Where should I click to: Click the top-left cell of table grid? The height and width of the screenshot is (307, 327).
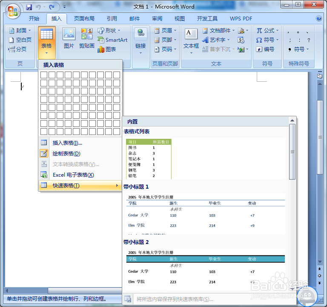coord(44,75)
